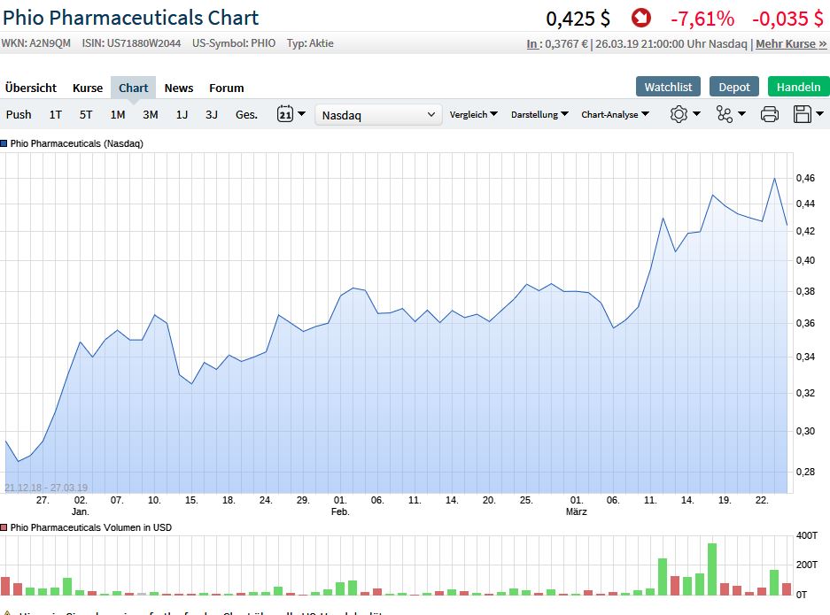
Task: Open the Mehr Kurse link
Action: 787,42
